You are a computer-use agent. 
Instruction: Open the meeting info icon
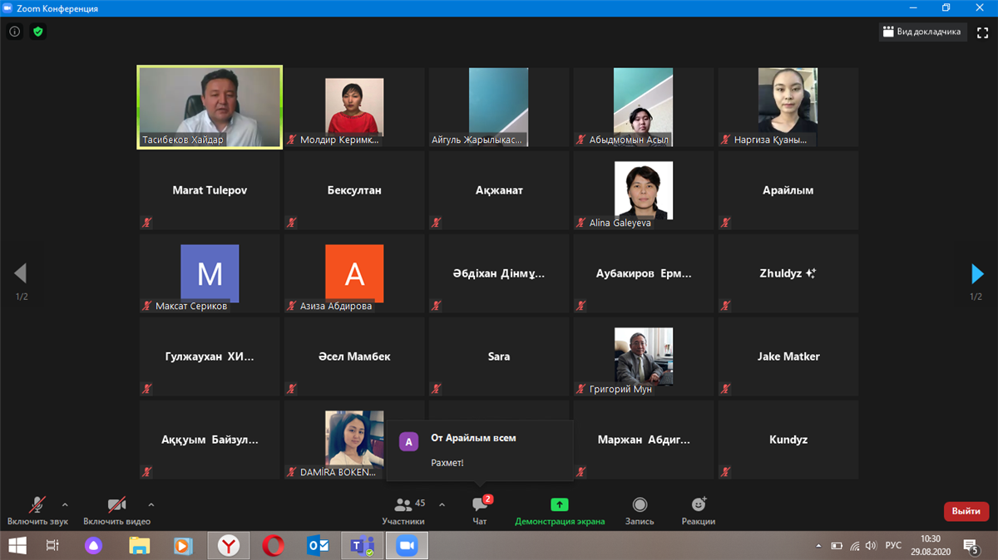click(x=14, y=32)
